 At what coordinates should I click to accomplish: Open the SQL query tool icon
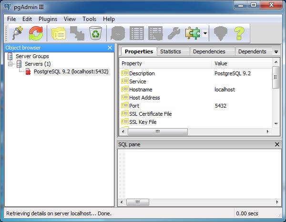click(118, 33)
